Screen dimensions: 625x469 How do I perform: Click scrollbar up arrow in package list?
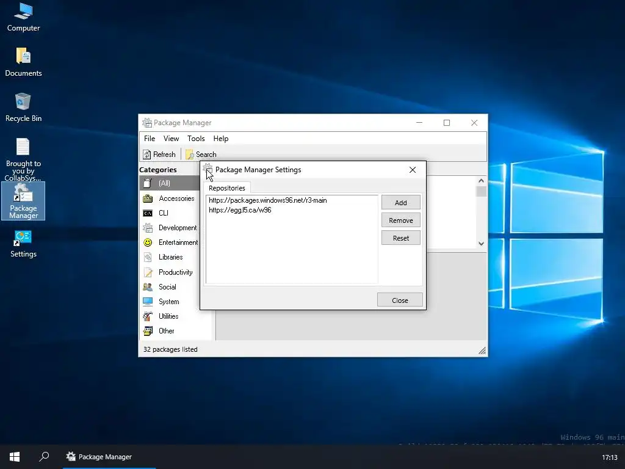point(481,181)
